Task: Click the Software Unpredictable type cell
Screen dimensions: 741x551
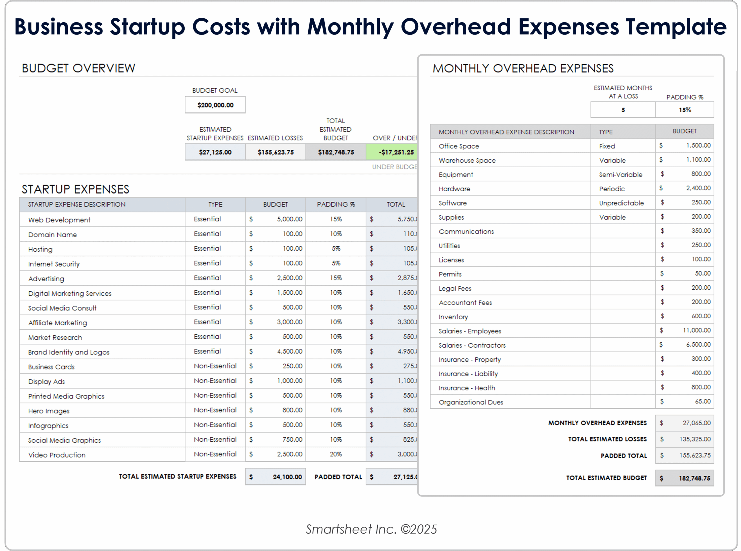Action: [x=623, y=203]
